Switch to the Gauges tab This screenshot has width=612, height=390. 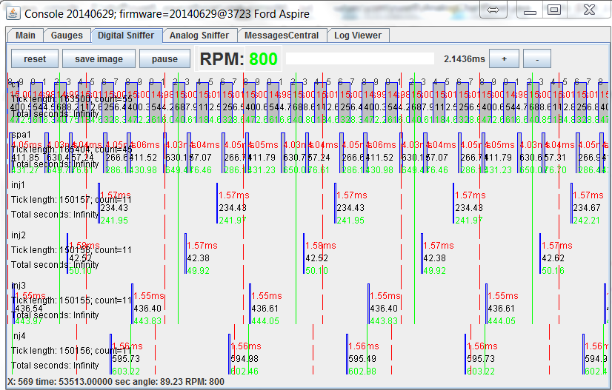[x=67, y=36]
